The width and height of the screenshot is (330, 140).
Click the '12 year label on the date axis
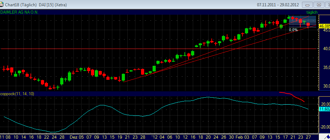tap(154, 137)
